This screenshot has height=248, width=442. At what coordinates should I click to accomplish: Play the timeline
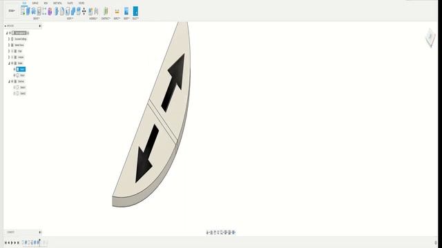pyautogui.click(x=12, y=242)
